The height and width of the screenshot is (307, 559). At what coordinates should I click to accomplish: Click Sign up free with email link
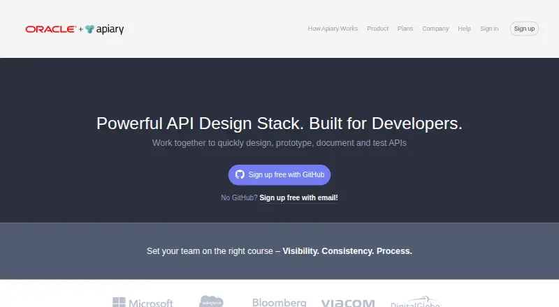click(298, 197)
